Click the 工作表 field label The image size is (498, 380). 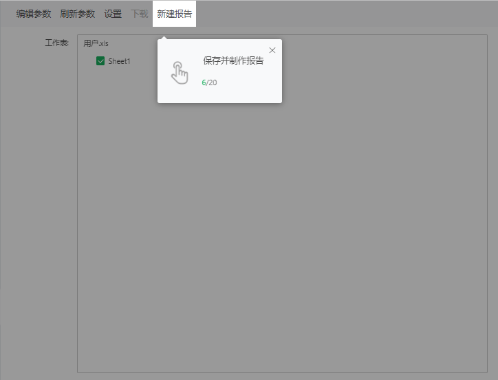56,43
